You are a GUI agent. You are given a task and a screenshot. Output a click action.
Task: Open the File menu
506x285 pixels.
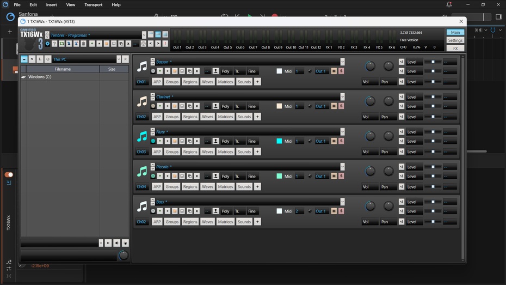coord(17,4)
